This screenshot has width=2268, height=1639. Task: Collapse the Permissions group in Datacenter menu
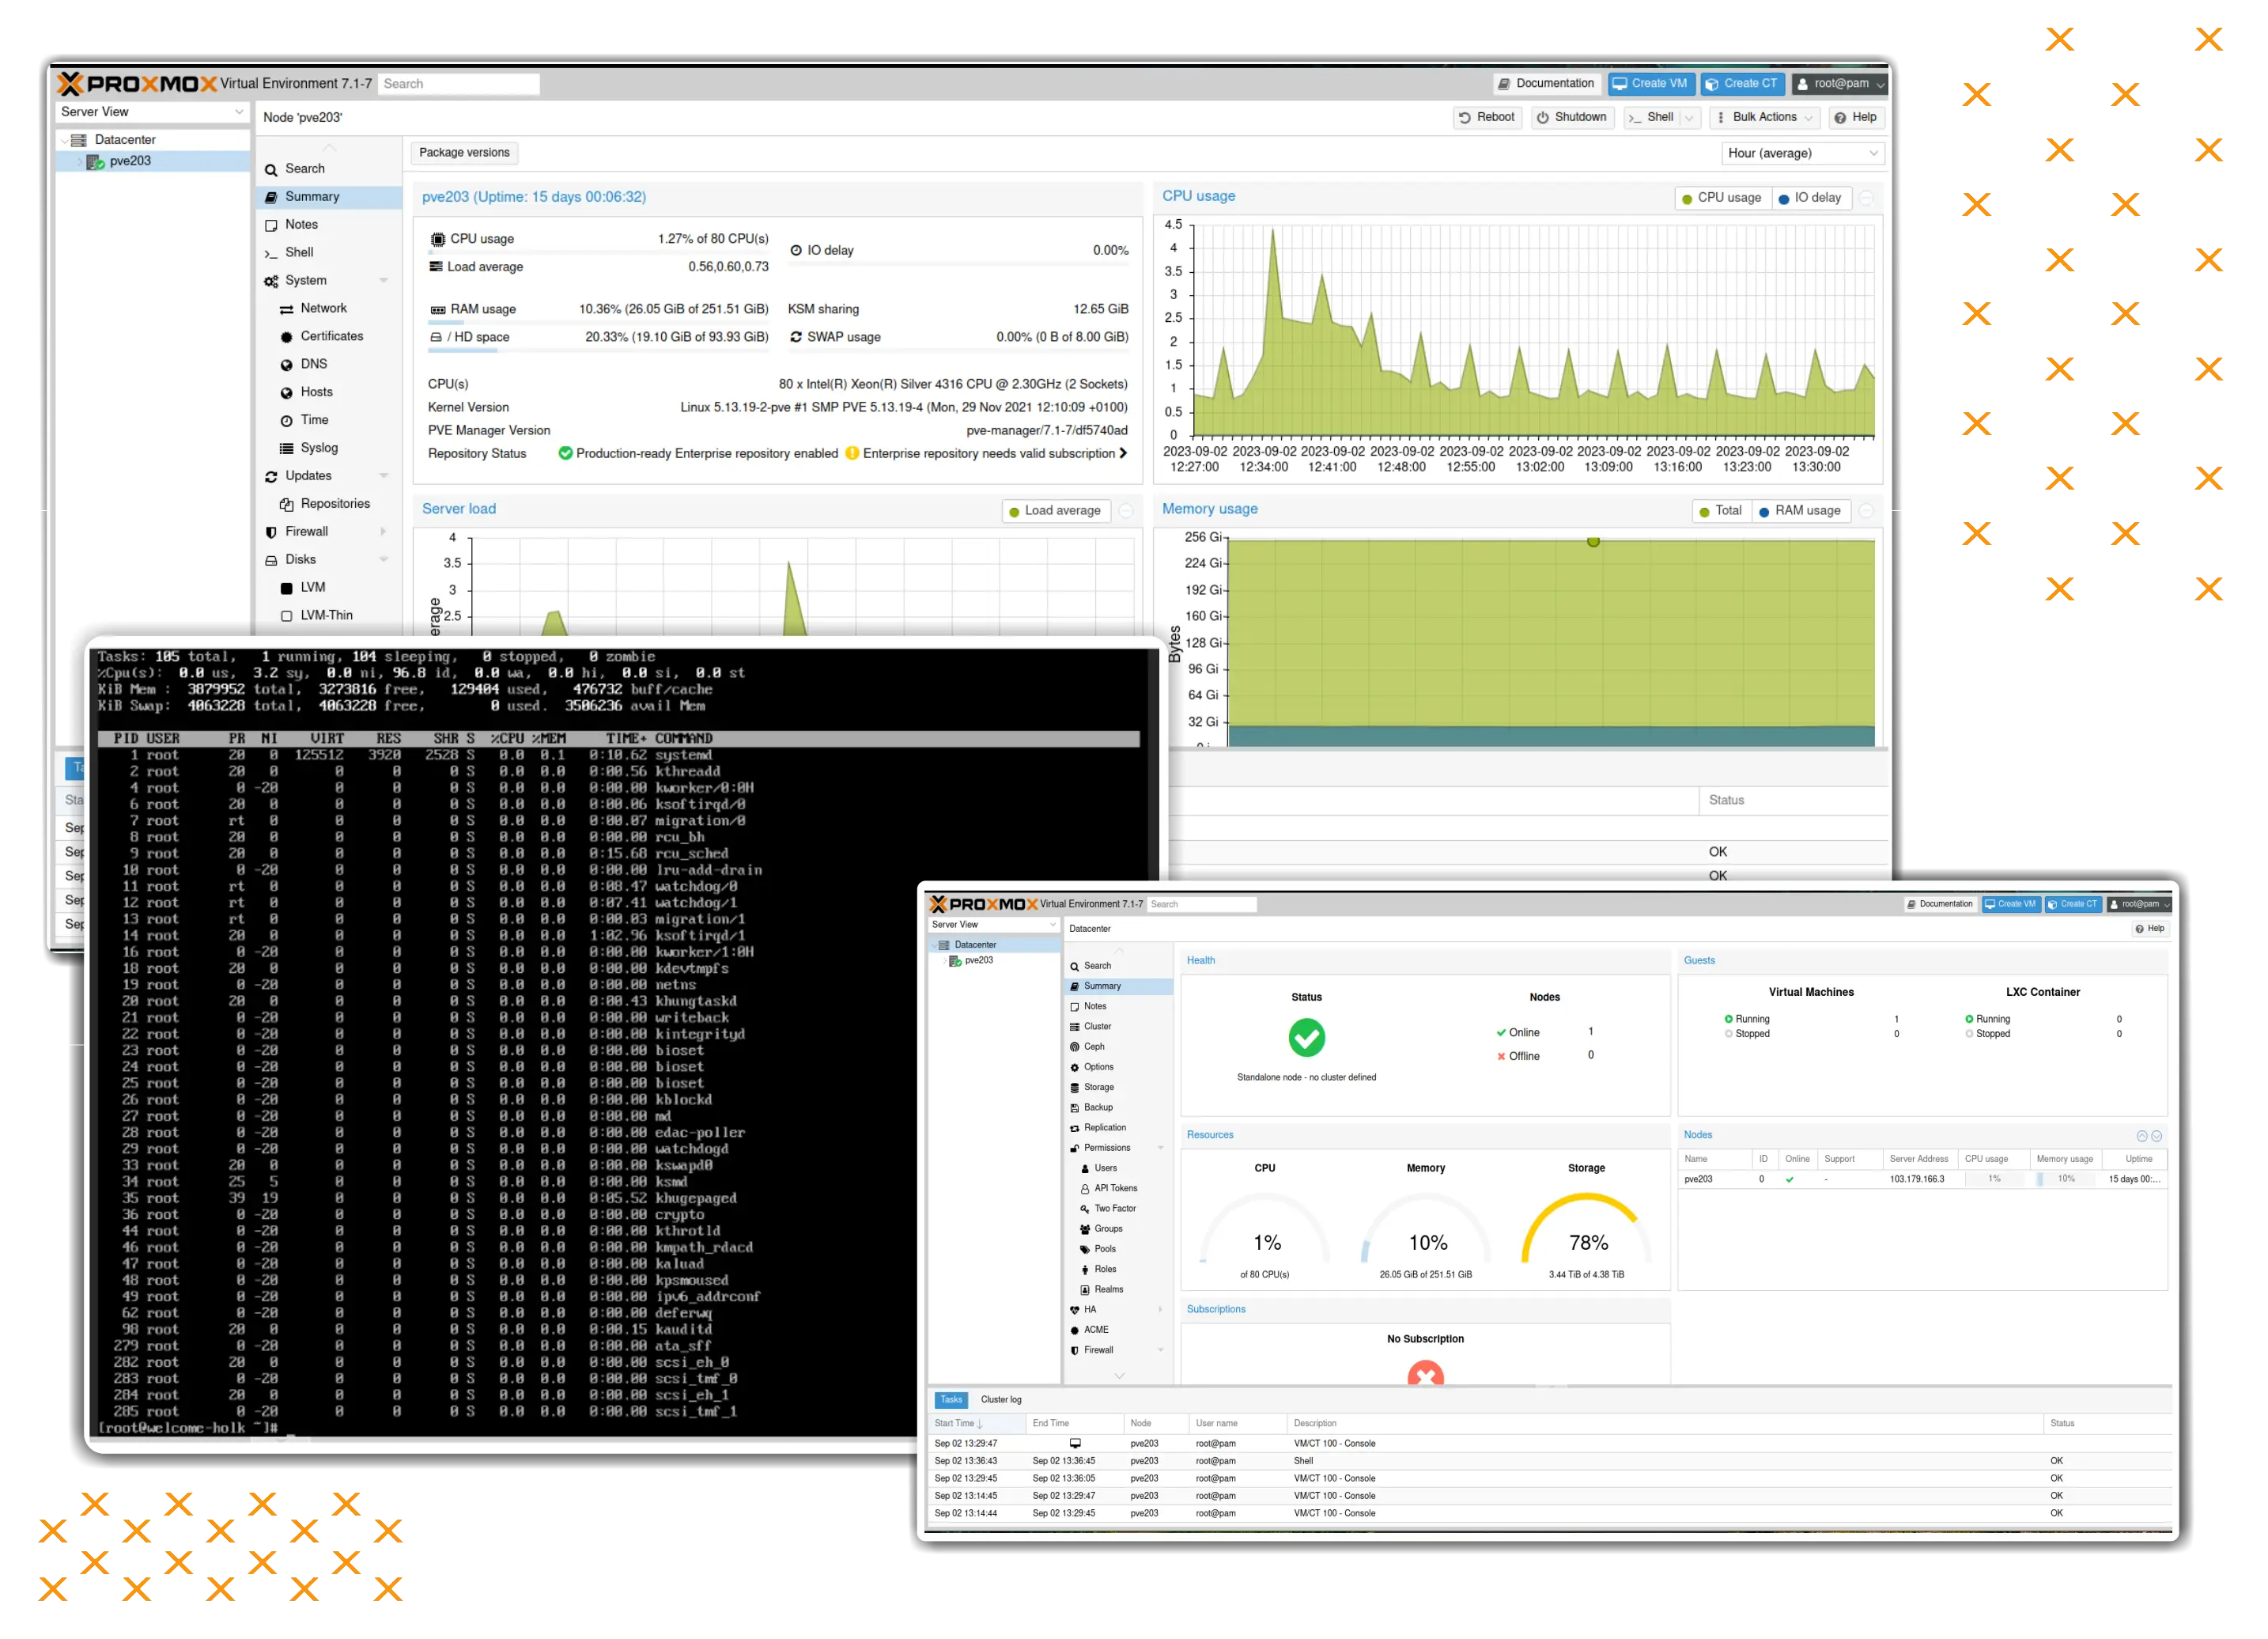tap(1160, 1148)
